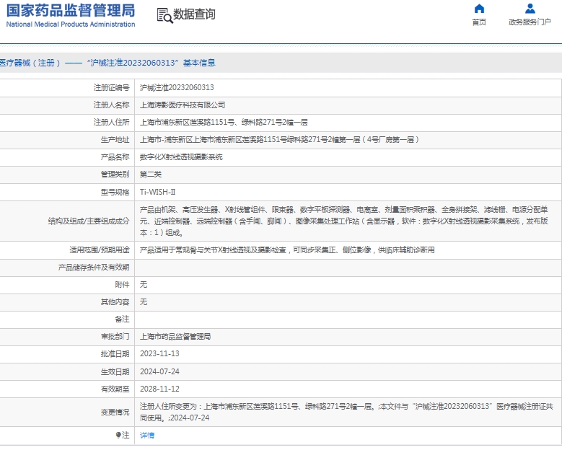
Task: Click the 生产地址 address value
Action: coord(279,139)
